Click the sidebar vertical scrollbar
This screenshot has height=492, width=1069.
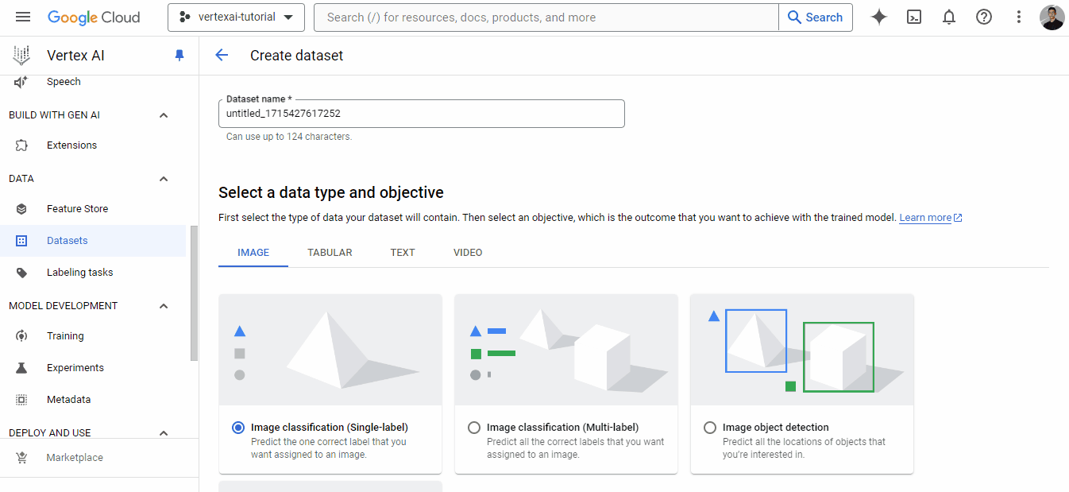[x=195, y=293]
